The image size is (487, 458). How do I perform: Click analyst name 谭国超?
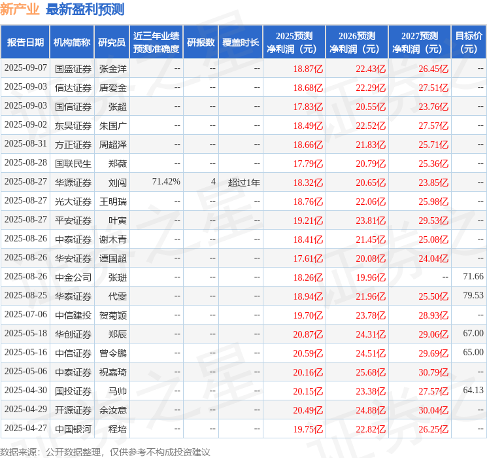pos(113,258)
